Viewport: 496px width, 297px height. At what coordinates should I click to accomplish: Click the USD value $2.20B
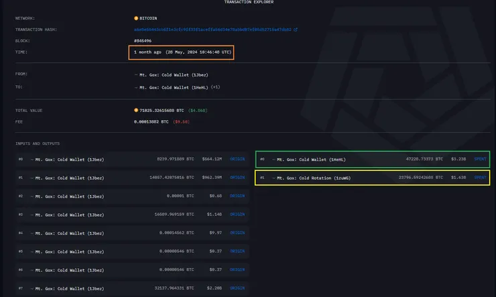coord(214,288)
